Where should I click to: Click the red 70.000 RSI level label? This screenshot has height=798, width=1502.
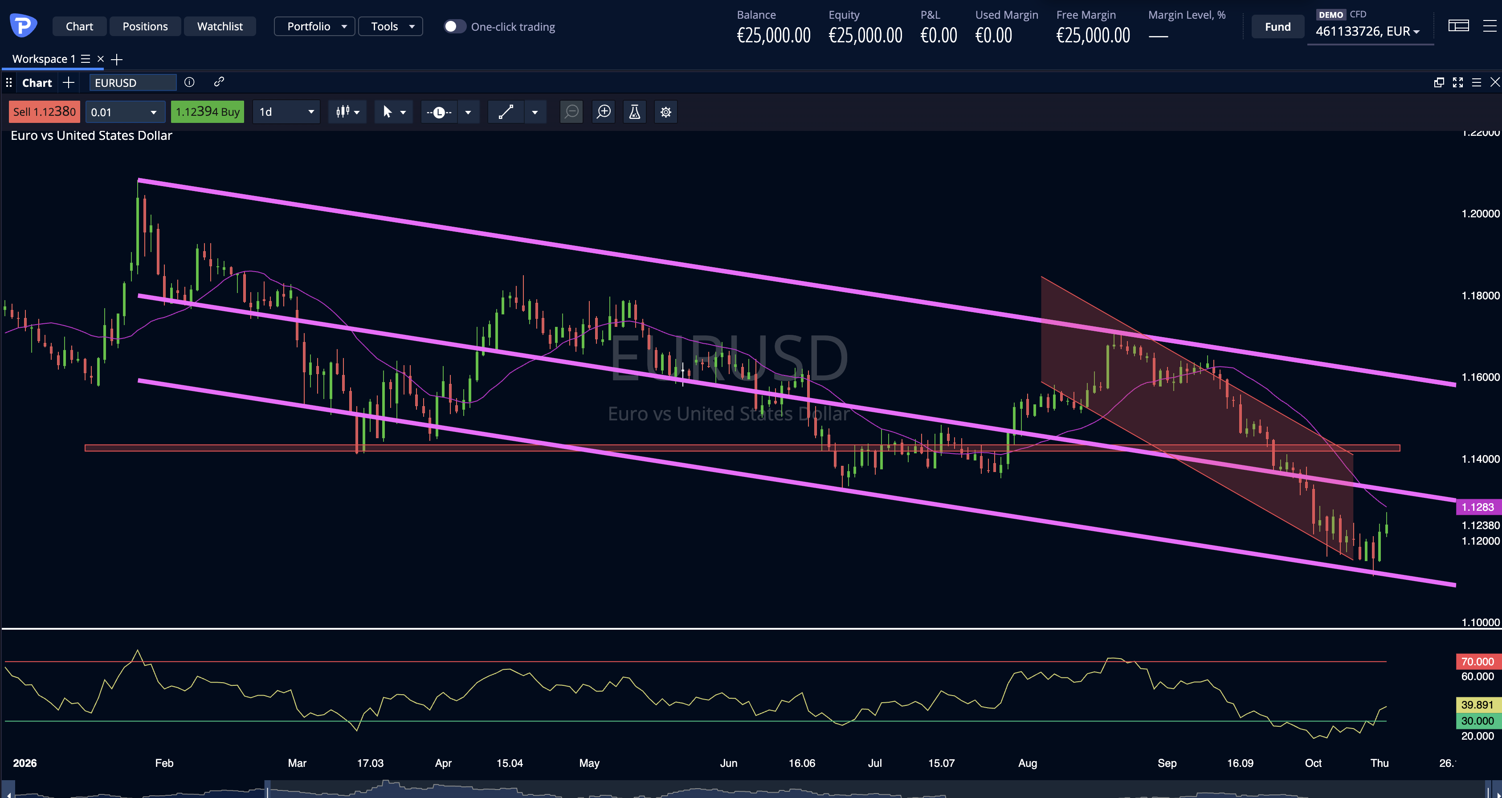pyautogui.click(x=1478, y=662)
